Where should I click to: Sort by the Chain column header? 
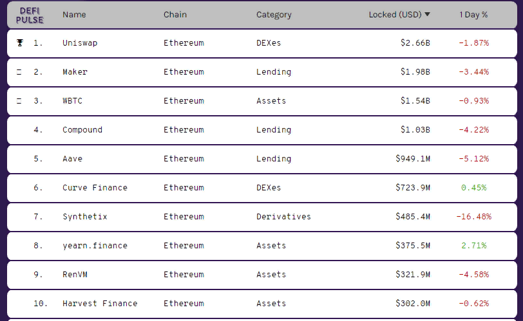click(x=176, y=15)
